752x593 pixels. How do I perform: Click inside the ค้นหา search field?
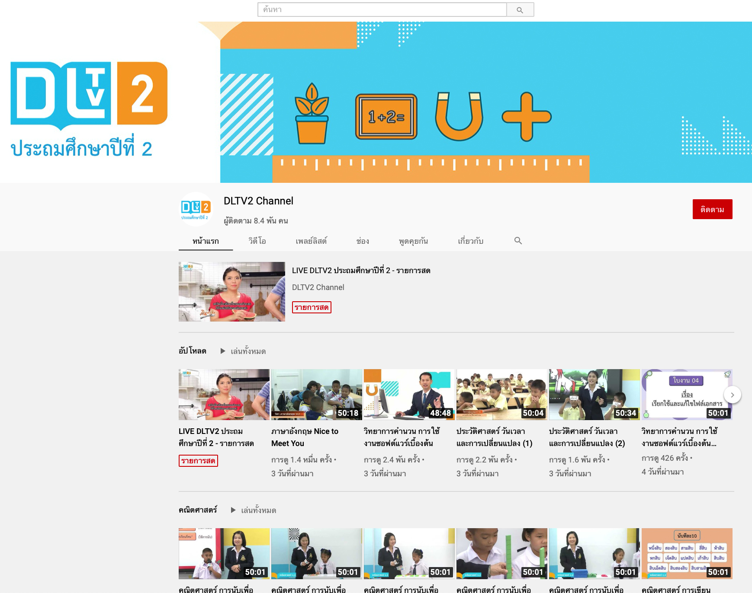pos(382,10)
